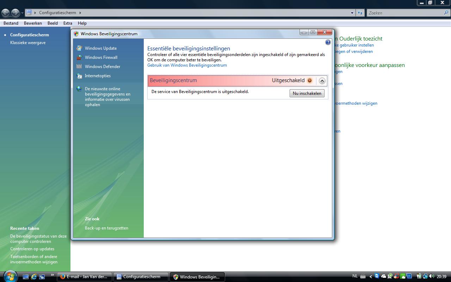451x282 pixels.
Task: Click the Configuratiescherm breadcrumb in address bar
Action: [57, 13]
